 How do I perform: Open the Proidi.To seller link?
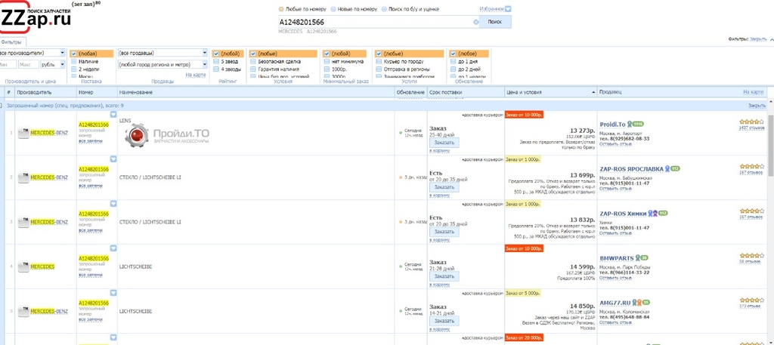pyautogui.click(x=612, y=125)
